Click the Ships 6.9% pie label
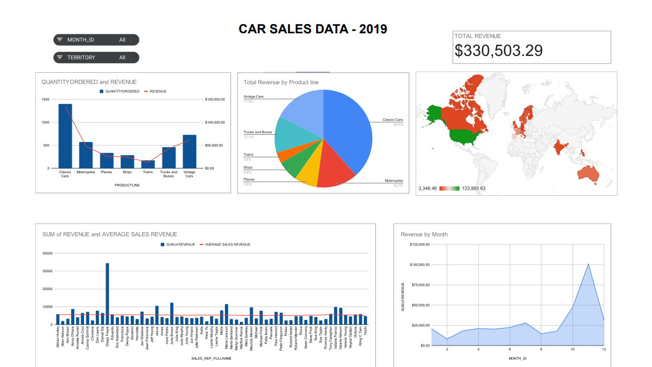This screenshot has width=652, height=367. (x=248, y=170)
